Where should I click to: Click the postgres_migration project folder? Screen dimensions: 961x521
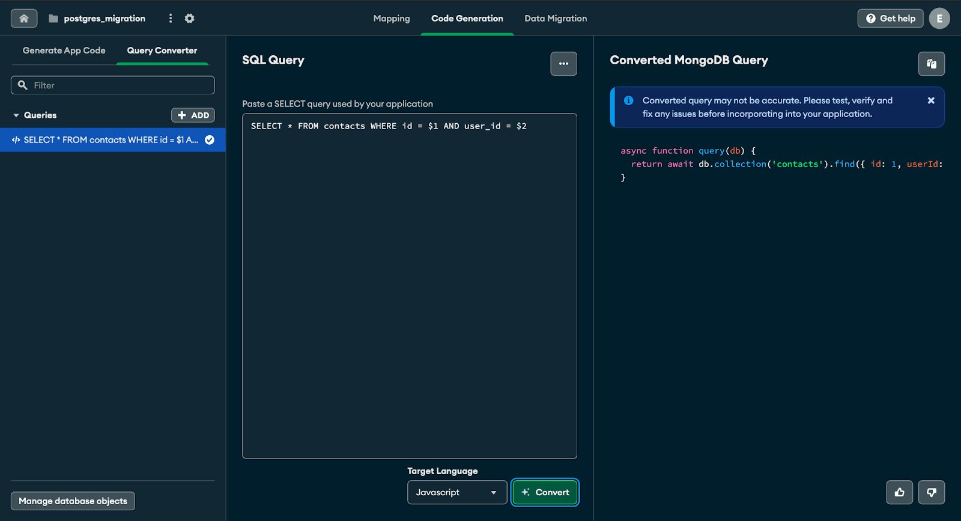coord(97,19)
